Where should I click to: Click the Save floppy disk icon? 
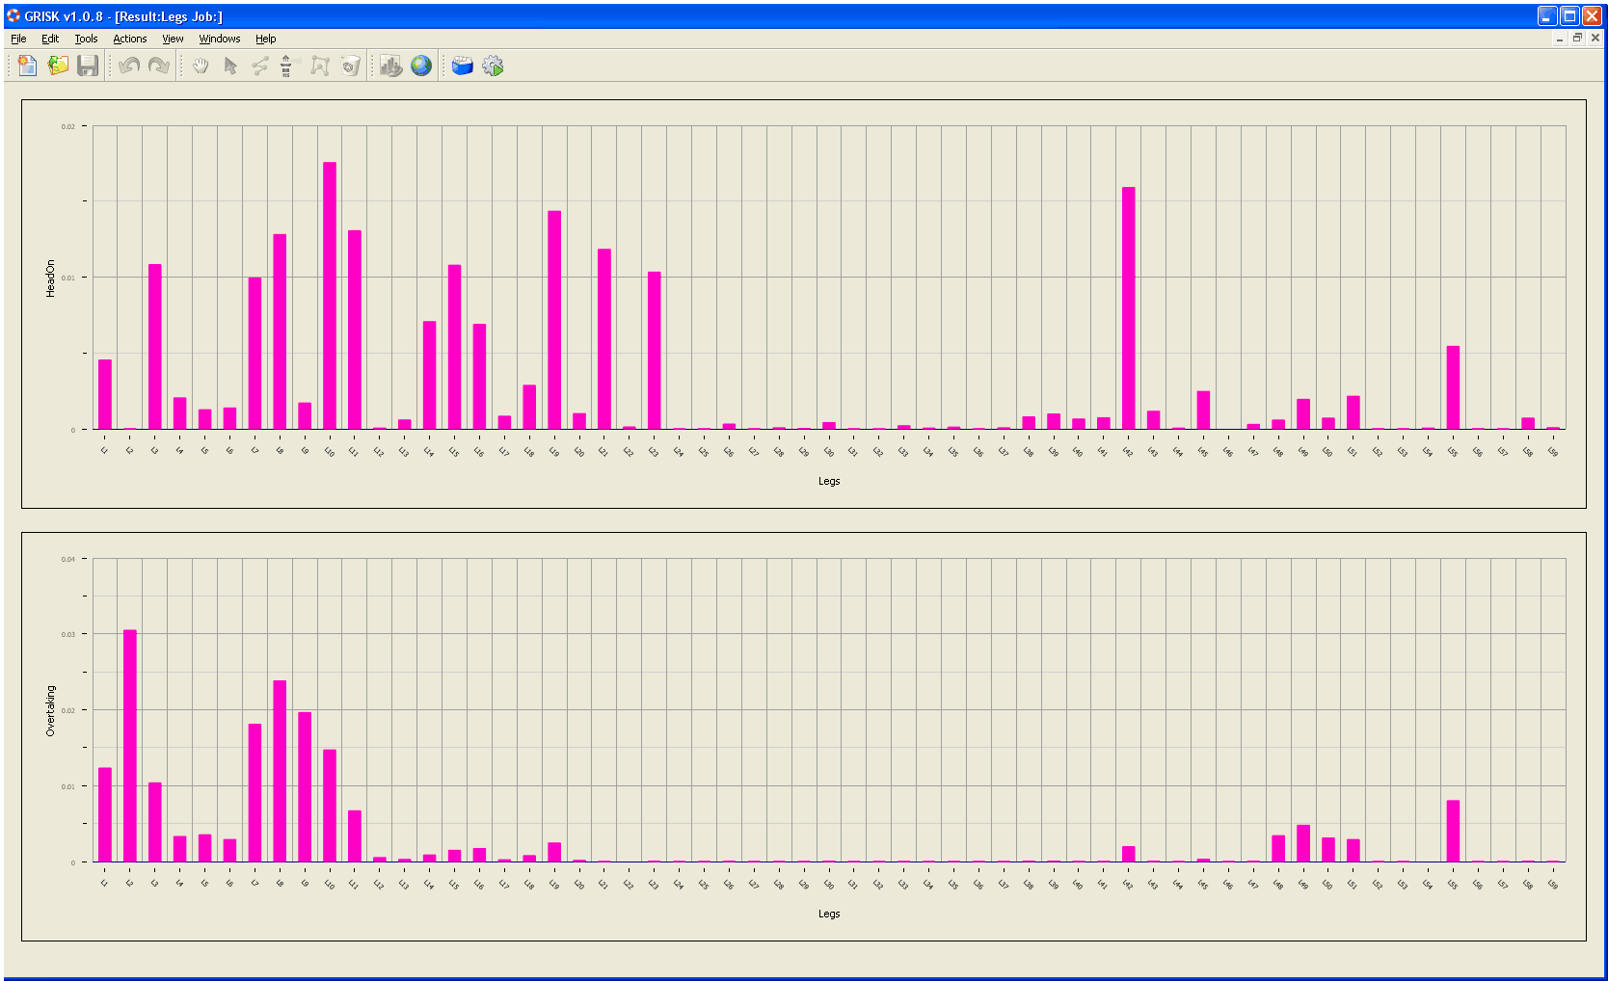pyautogui.click(x=88, y=66)
